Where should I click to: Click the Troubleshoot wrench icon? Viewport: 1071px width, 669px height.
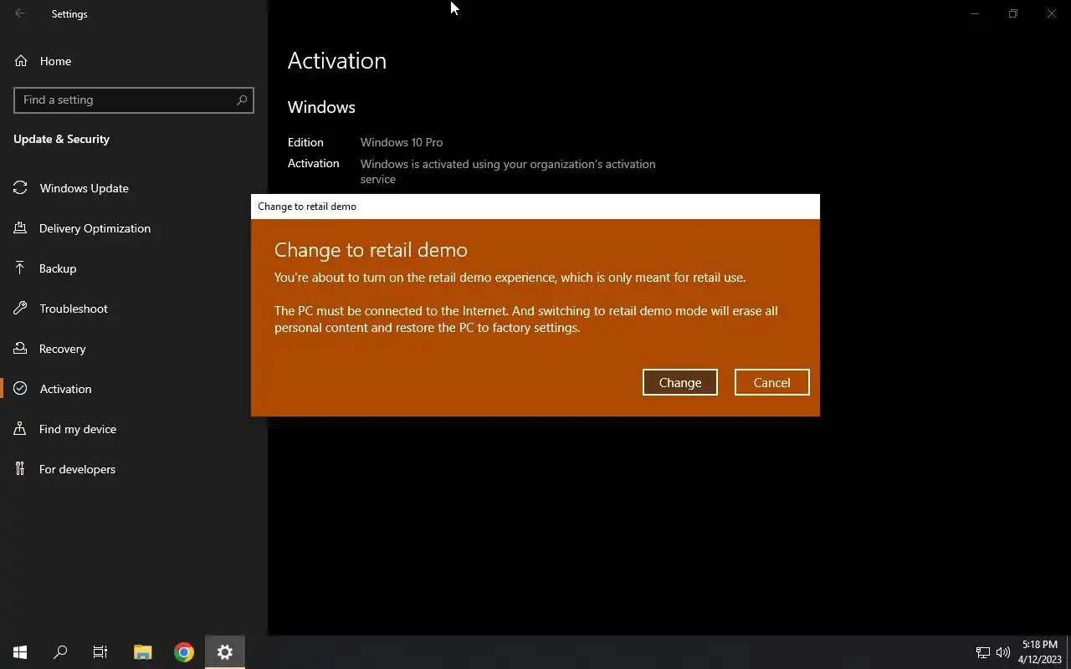coord(20,309)
